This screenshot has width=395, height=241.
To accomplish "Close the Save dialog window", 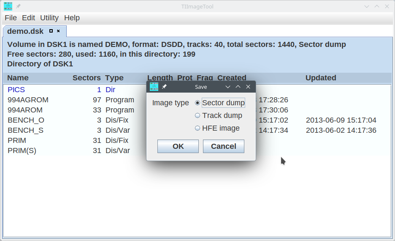I will pos(248,87).
